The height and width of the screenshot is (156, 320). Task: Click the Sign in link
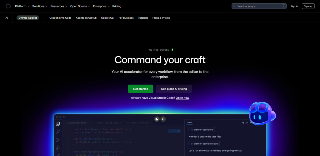(294, 6)
